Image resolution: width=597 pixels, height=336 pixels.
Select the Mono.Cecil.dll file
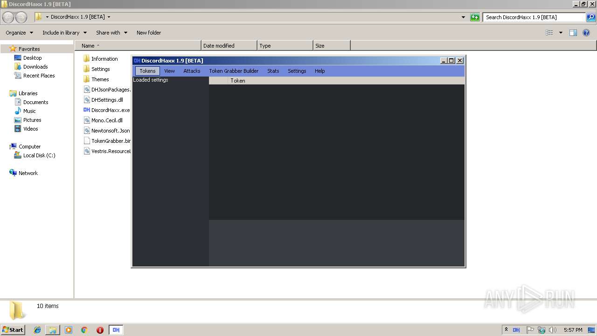103,120
